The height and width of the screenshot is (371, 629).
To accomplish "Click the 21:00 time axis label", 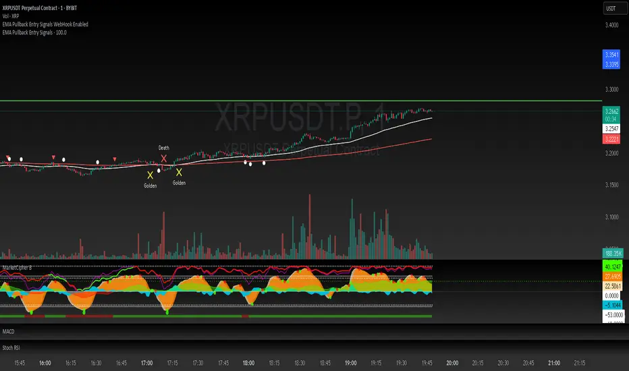I will (x=554, y=363).
